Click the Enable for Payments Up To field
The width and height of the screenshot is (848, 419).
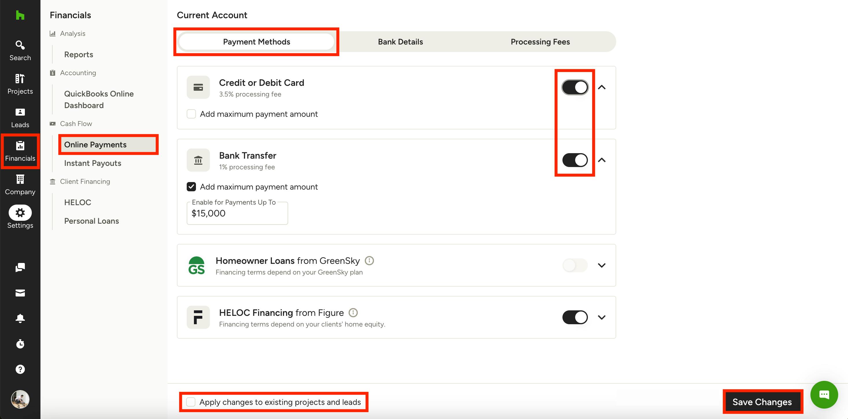tap(237, 213)
